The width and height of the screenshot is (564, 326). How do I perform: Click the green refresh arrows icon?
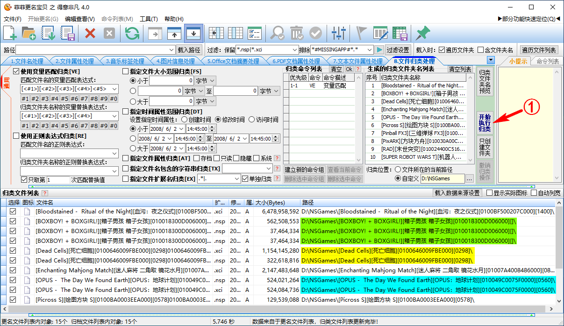132,33
